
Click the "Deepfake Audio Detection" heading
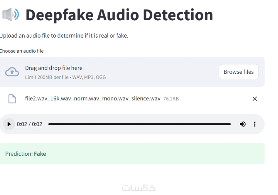119,15
